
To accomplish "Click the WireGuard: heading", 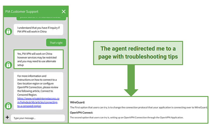I will 78,102.
